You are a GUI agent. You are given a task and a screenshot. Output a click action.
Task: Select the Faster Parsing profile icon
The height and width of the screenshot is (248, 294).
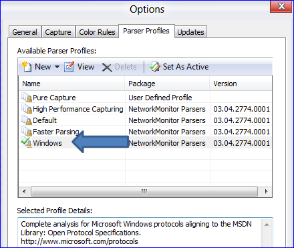[x=27, y=132]
